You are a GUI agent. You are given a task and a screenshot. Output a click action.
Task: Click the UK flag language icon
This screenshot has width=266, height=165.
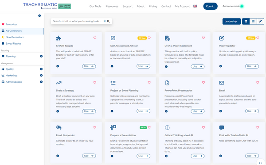tap(195, 6)
